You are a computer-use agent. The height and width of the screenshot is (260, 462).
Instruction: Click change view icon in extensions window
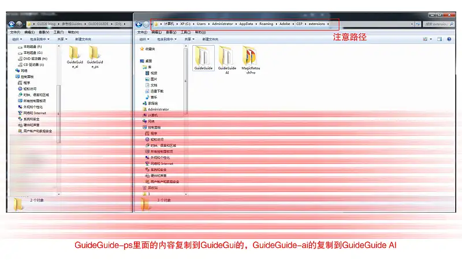point(425,39)
